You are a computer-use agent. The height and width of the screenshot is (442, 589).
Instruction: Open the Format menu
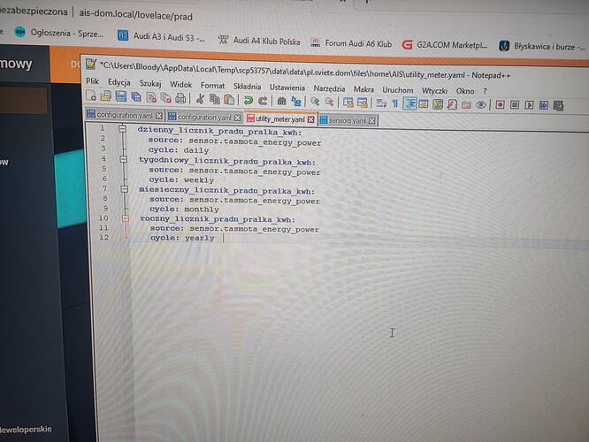212,86
